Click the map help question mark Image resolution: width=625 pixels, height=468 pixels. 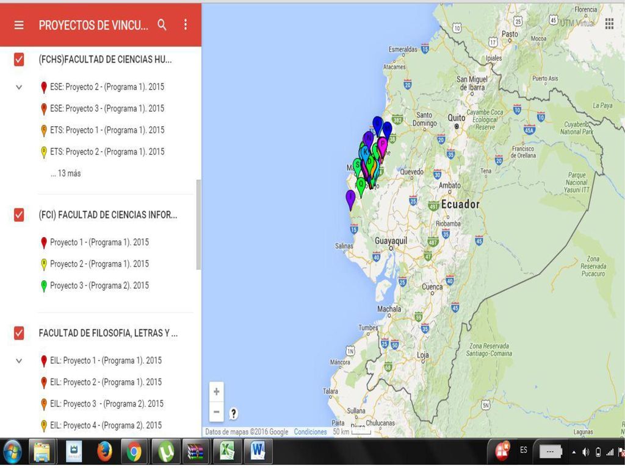(234, 414)
